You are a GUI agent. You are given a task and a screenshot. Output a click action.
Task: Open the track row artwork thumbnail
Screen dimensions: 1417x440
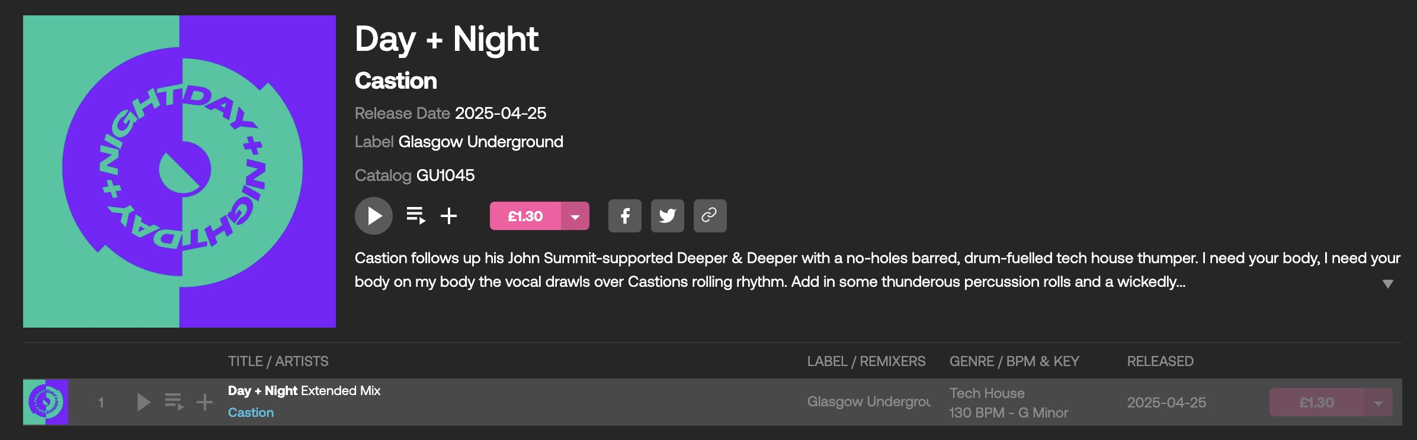(x=46, y=402)
